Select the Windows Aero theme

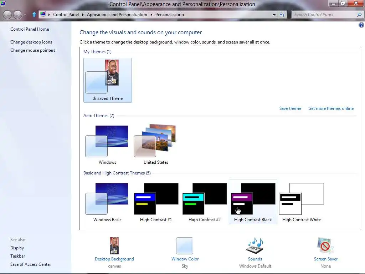[107, 144]
